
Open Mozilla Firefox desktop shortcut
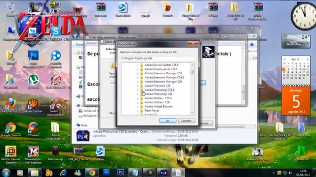click(x=11, y=105)
